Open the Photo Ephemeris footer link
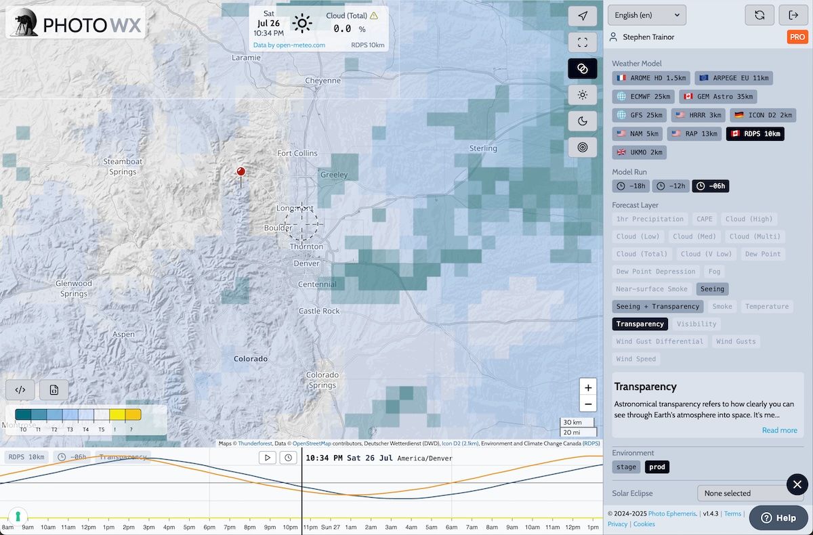 coord(672,514)
